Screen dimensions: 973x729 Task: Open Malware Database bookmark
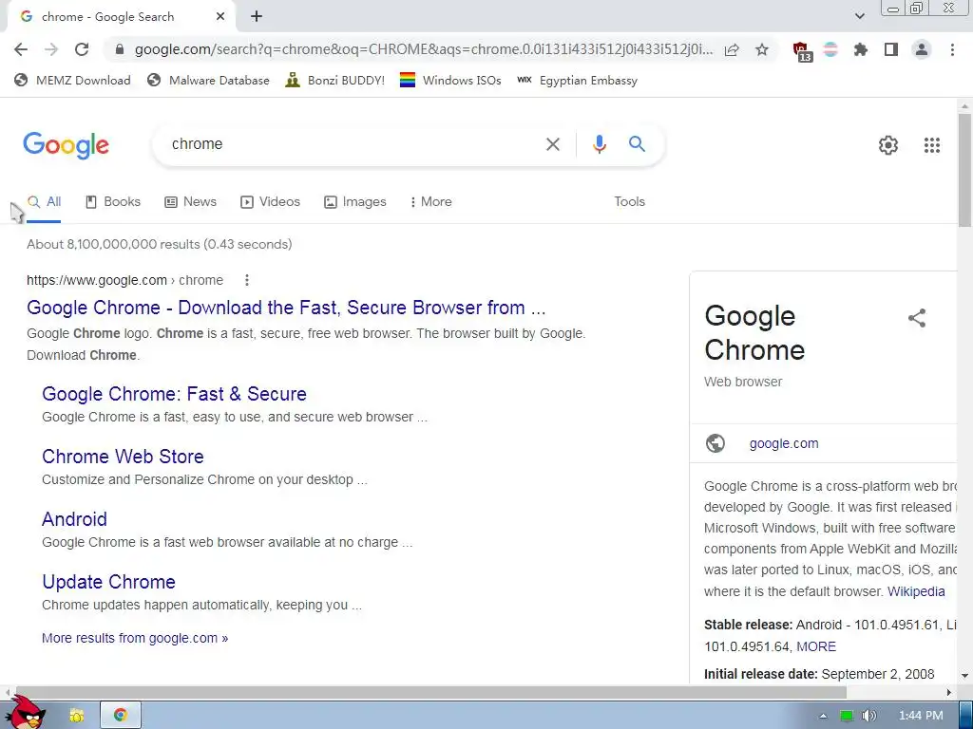208,80
